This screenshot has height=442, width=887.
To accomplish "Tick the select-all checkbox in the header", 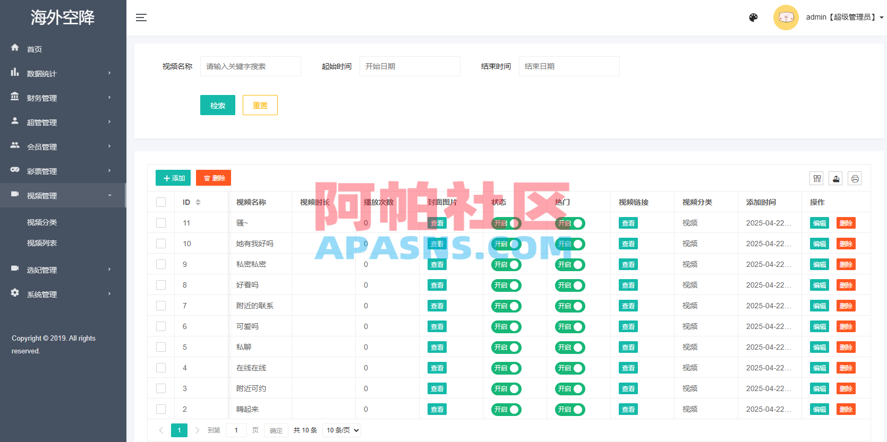I will [x=161, y=202].
